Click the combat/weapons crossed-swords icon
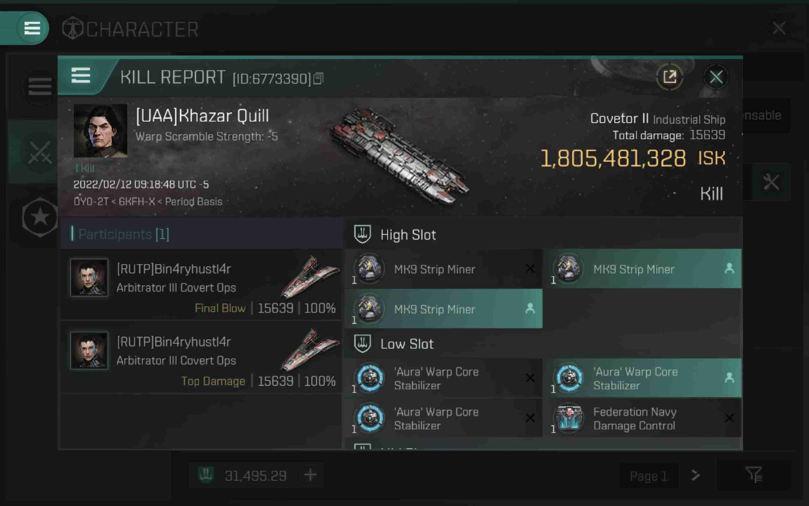Screen dimensions: 809x506 pyautogui.click(x=39, y=154)
